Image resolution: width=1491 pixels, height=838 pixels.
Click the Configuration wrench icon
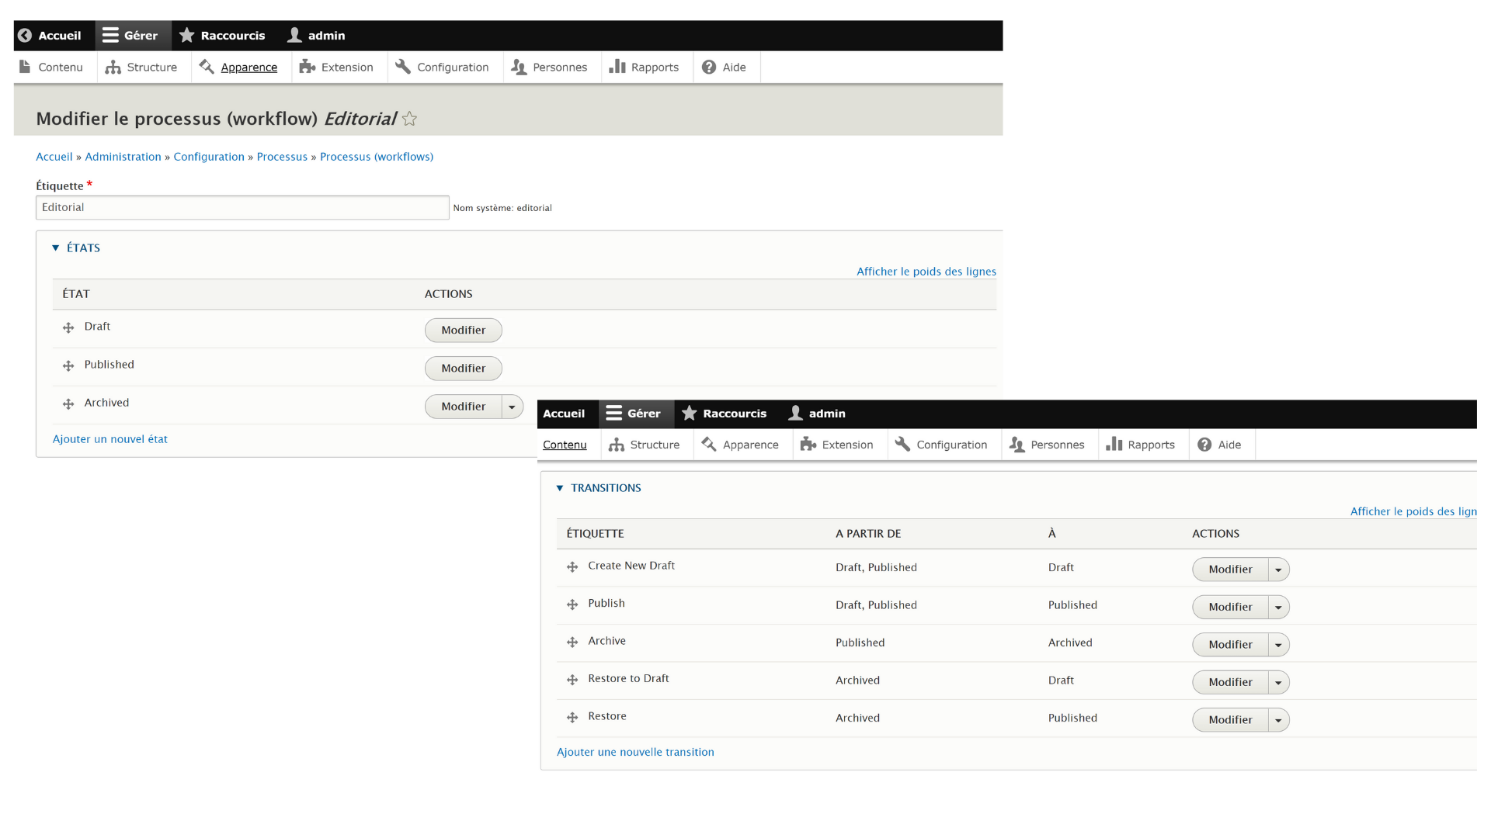point(403,67)
